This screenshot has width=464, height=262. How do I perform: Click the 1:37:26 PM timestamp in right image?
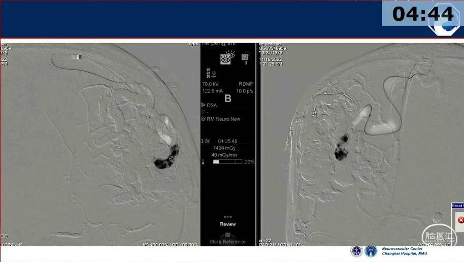click(271, 64)
